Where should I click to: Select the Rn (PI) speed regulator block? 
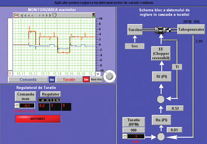coord(161,120)
